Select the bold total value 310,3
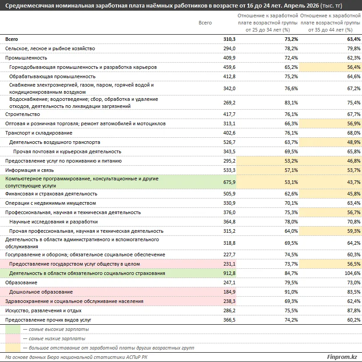 (229, 39)
